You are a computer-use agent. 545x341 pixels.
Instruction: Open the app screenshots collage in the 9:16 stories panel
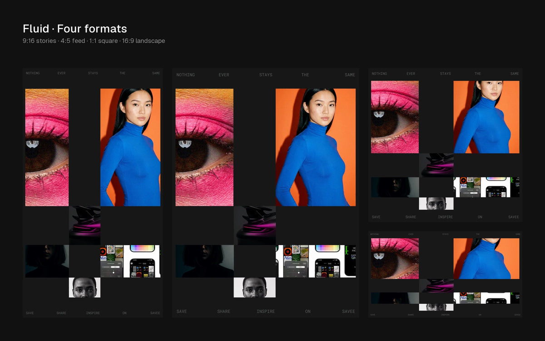click(130, 261)
